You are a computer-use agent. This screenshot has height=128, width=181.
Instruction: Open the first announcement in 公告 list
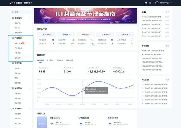pyautogui.click(x=151, y=17)
